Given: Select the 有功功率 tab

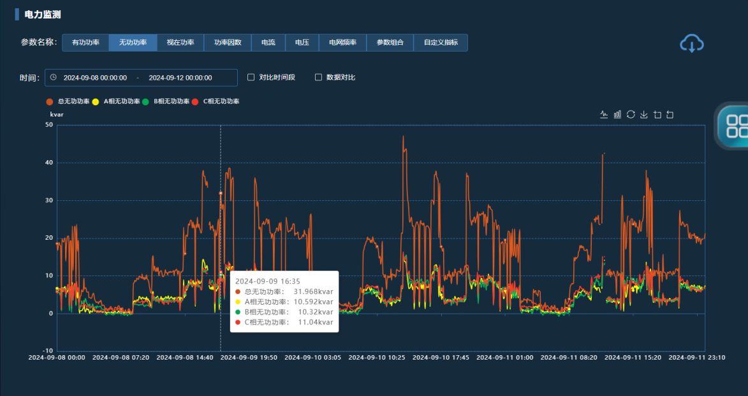Looking at the screenshot, I should coord(85,43).
